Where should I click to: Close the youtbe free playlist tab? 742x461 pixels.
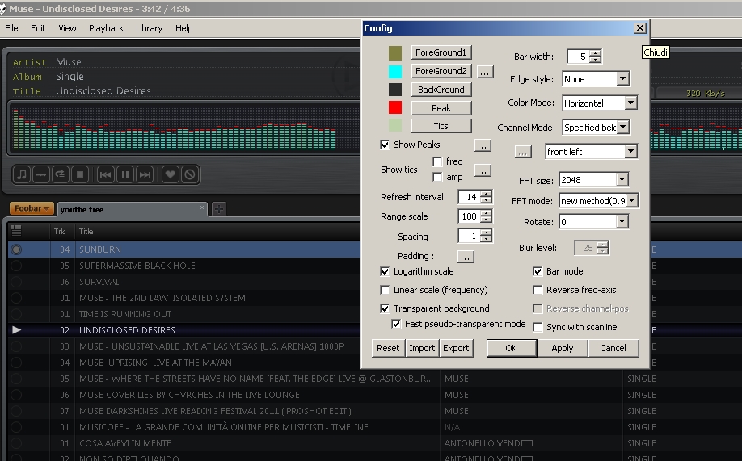tap(202, 207)
